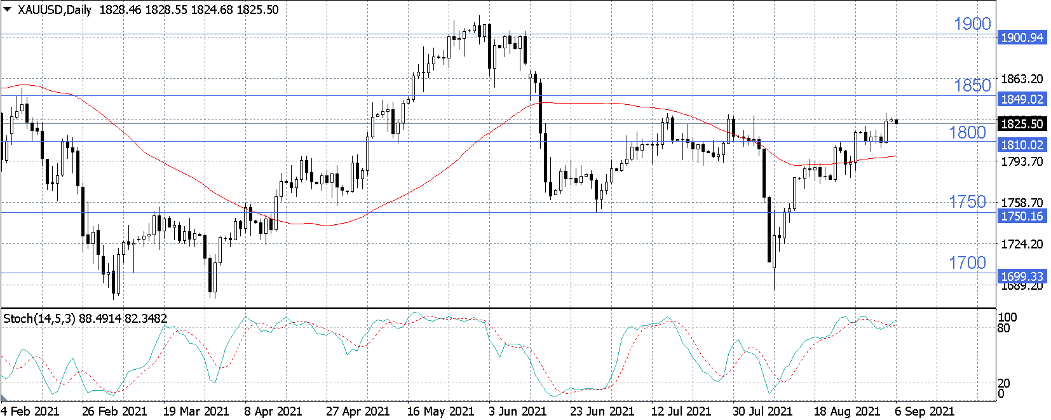Click the 1750.16 price level label
This screenshot has width=1051, height=420.
(x=1022, y=216)
